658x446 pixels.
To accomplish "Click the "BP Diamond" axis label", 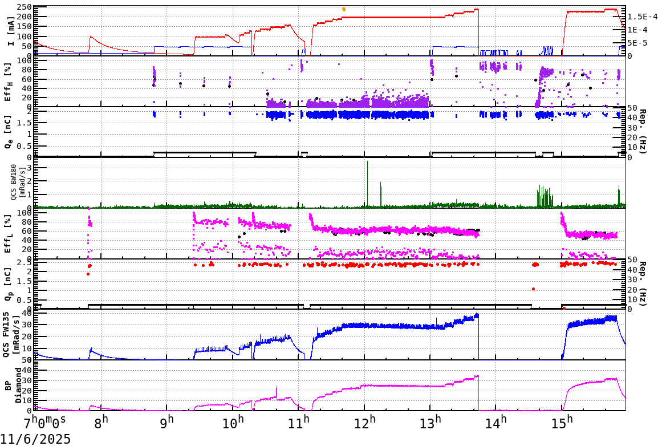I will click(x=13, y=385).
